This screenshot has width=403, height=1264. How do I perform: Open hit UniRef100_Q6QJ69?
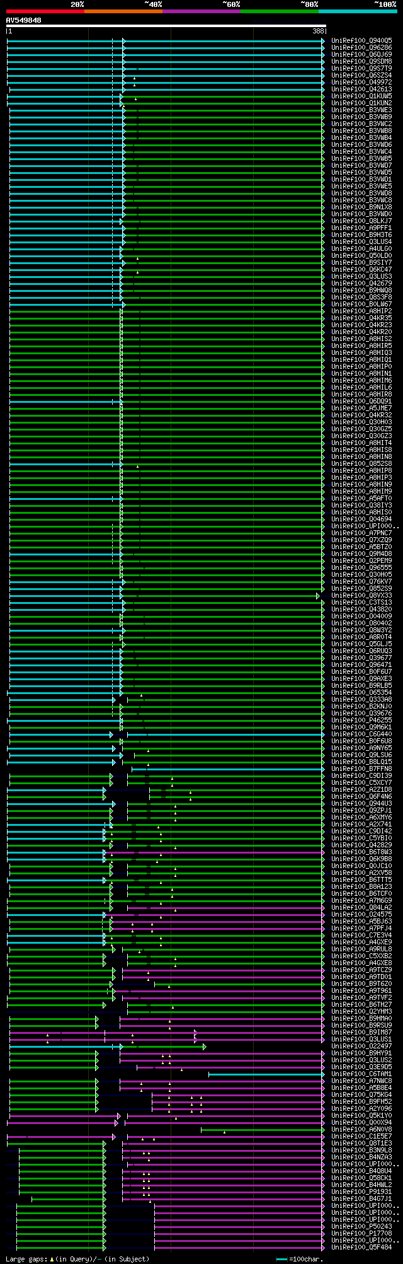pyautogui.click(x=361, y=54)
